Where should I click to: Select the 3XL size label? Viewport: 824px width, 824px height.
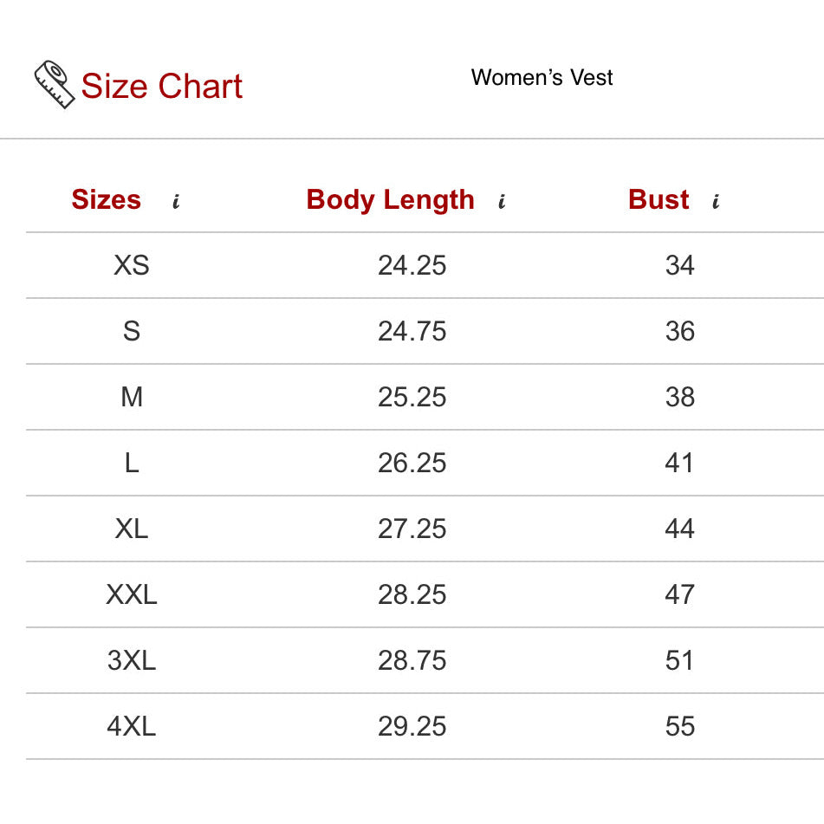click(132, 660)
